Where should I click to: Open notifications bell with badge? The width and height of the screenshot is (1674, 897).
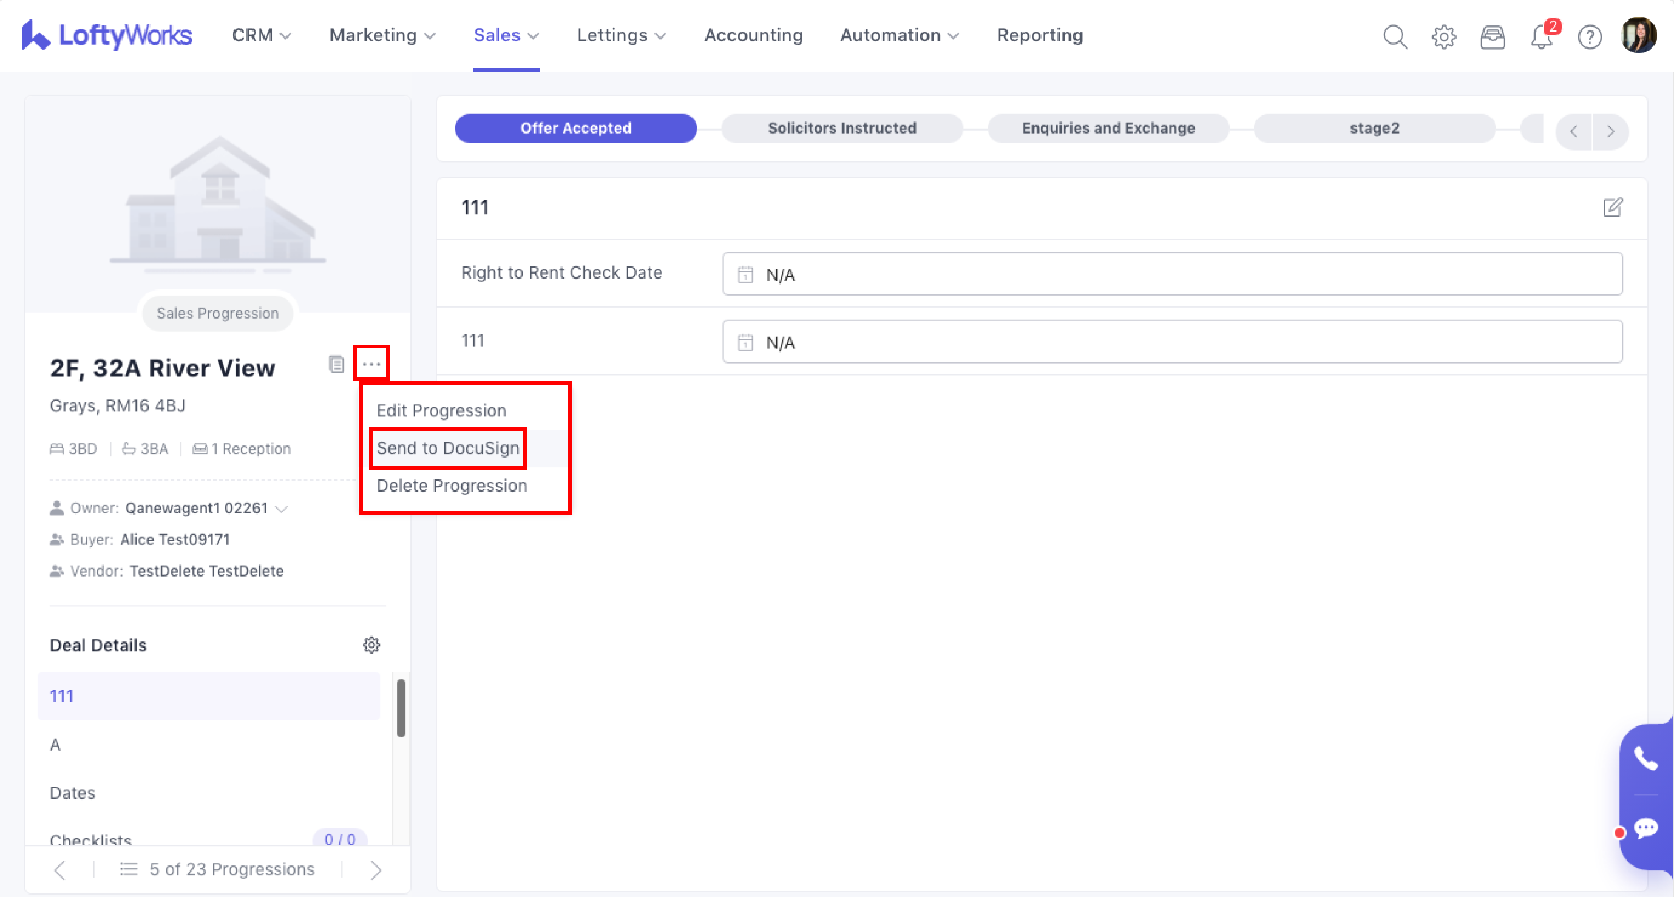coord(1541,36)
